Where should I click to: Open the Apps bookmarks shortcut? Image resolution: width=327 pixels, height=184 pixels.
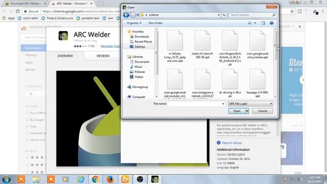click(9, 18)
